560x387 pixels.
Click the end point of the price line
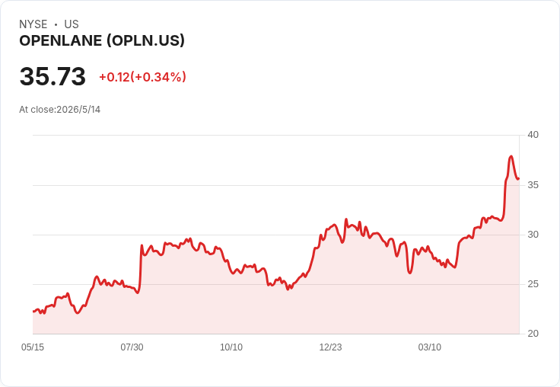coord(519,178)
